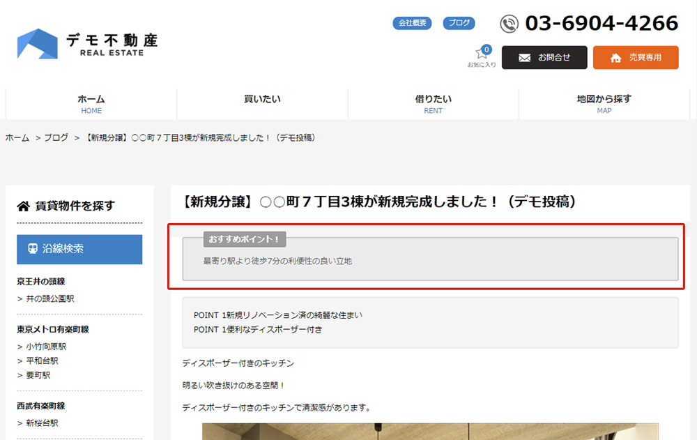Click the house icon on 売買専用
The width and height of the screenshot is (697, 440).
(615, 58)
